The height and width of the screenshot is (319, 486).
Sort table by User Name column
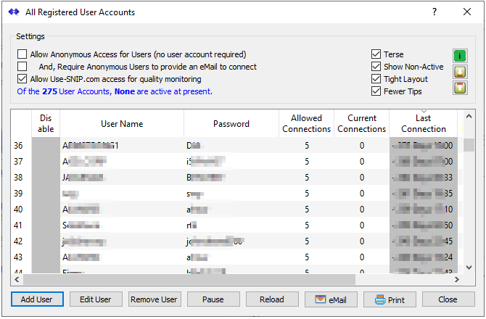pyautogui.click(x=122, y=124)
